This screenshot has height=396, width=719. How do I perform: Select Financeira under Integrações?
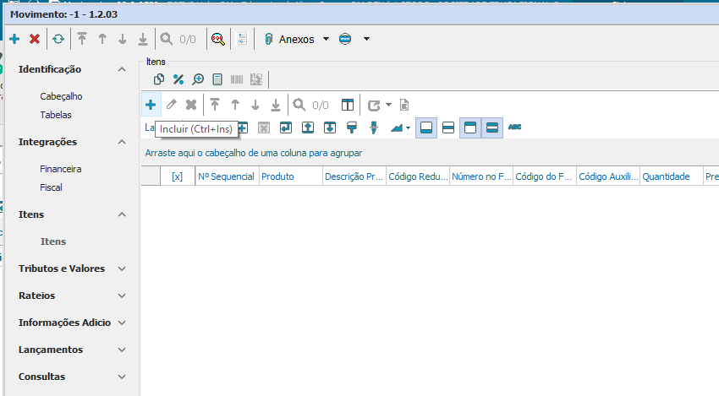click(x=61, y=169)
